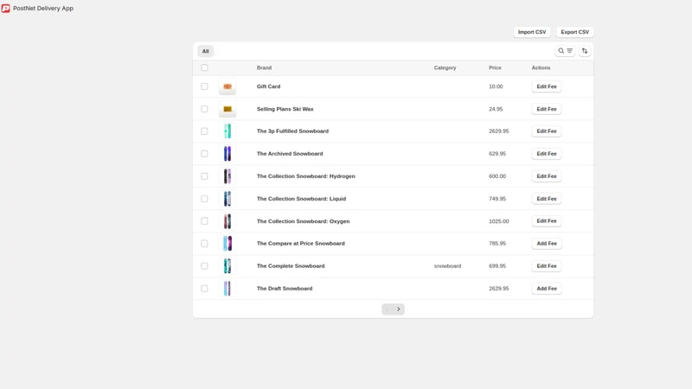
Task: Click the Selling Plans Ski Wax thumbnail
Action: (x=227, y=109)
